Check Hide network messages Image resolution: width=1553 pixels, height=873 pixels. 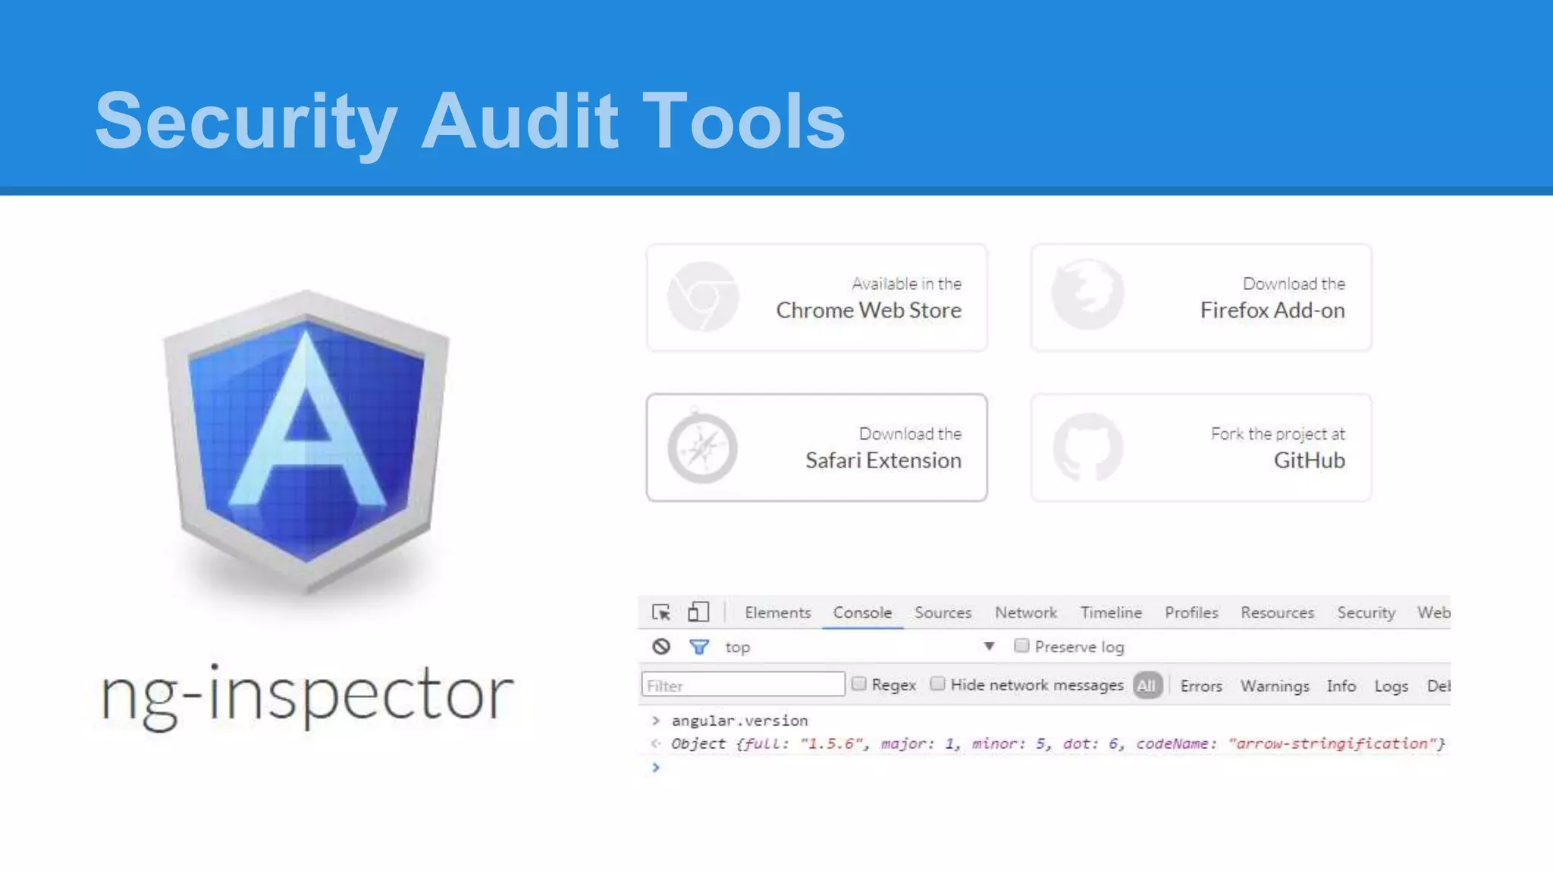(x=937, y=684)
